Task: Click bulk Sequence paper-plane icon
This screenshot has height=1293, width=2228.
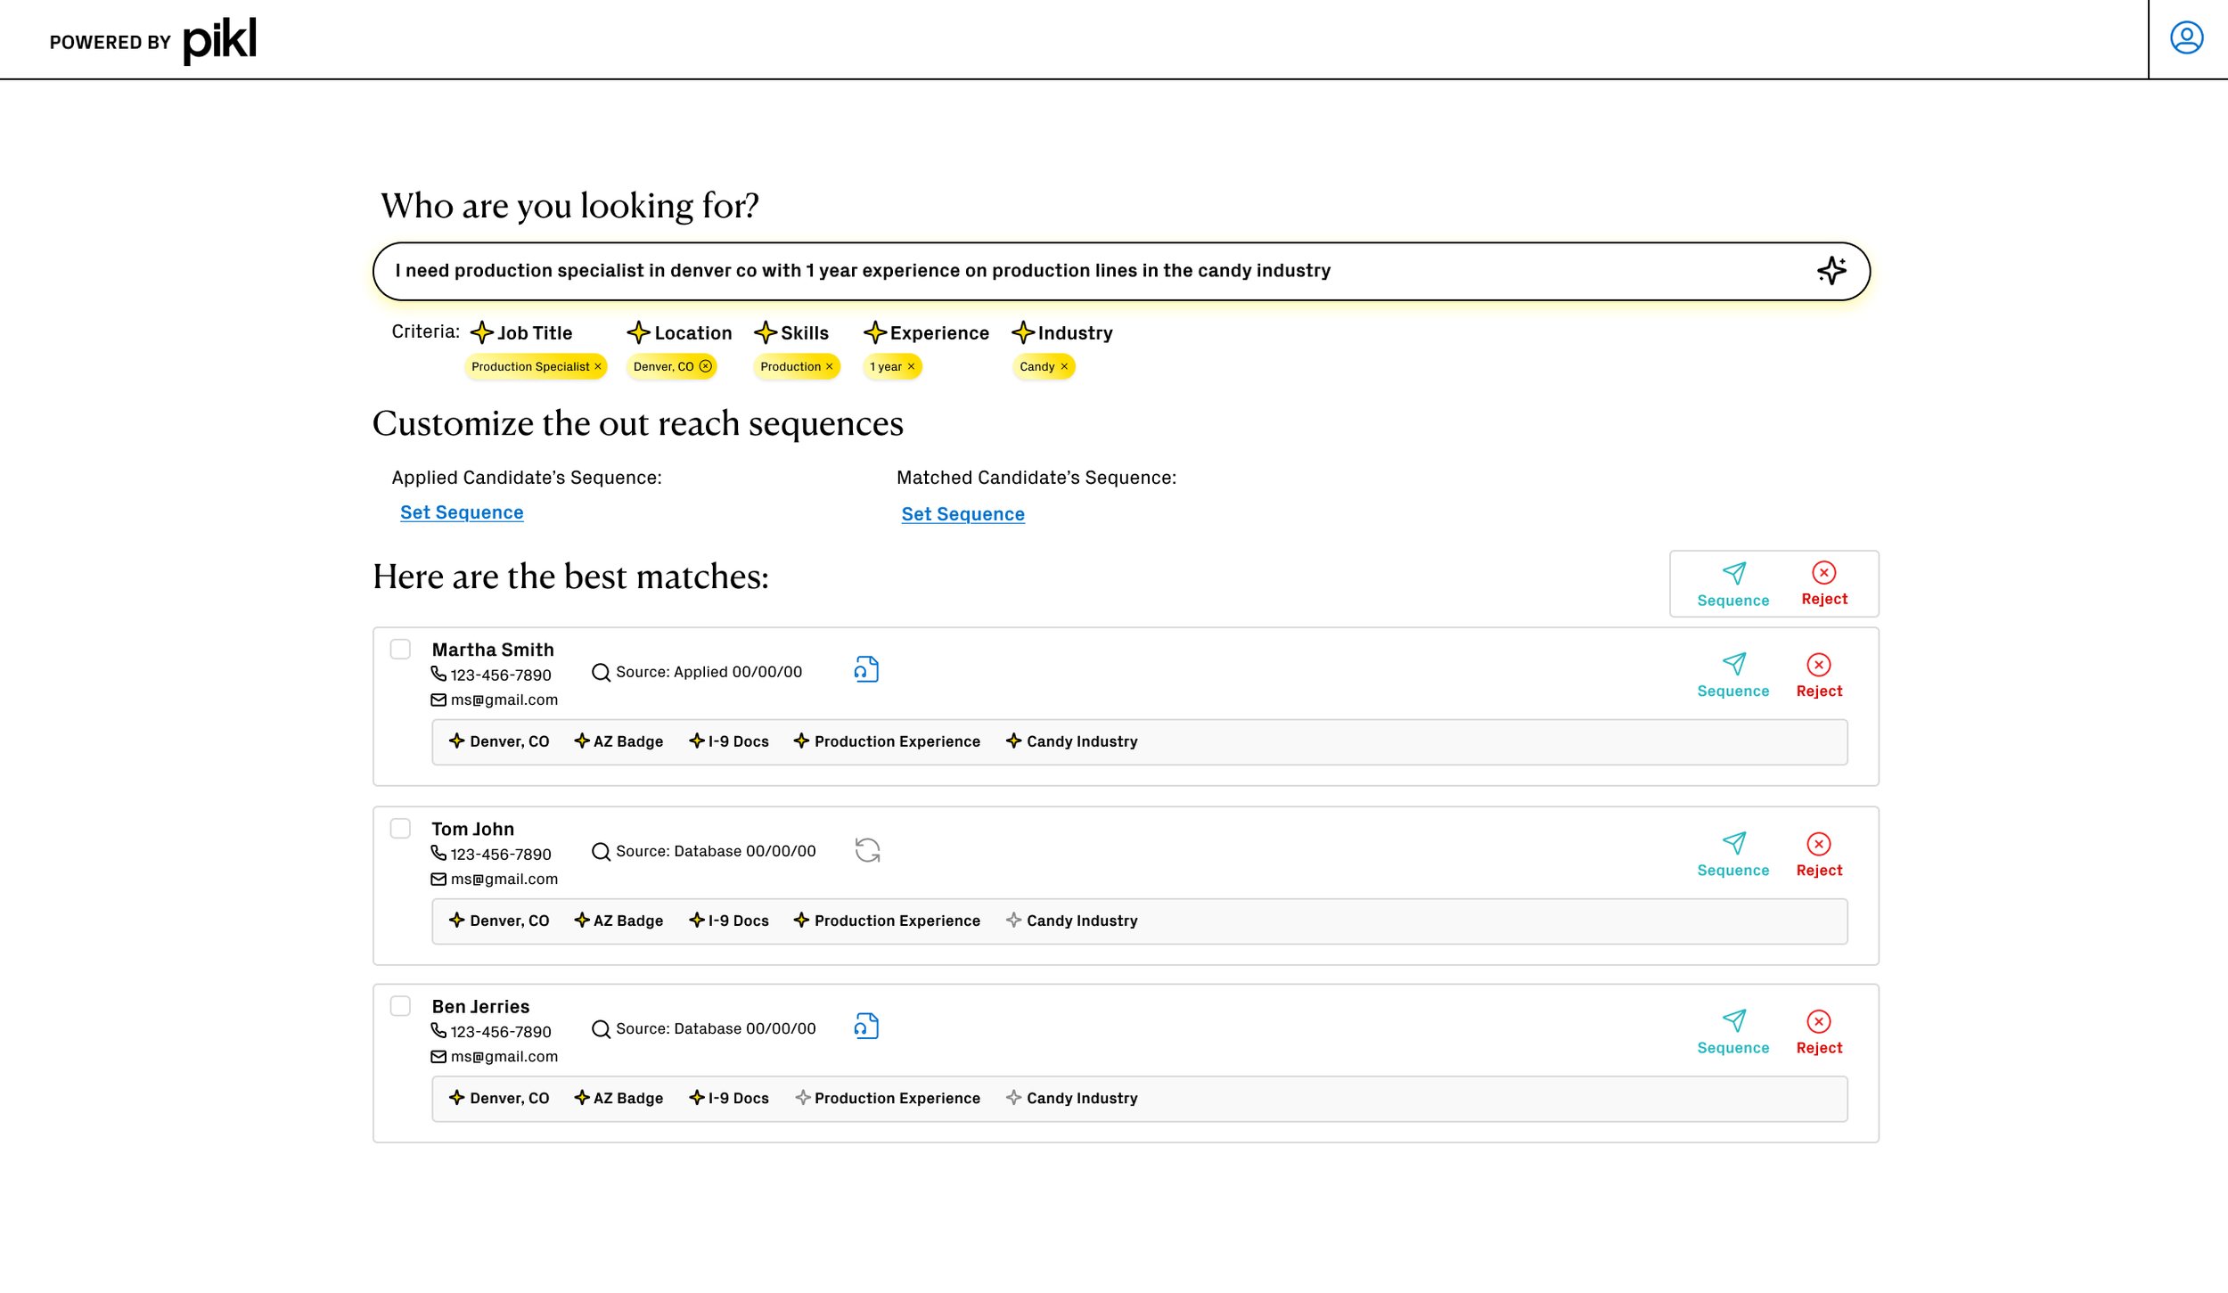Action: [x=1733, y=573]
